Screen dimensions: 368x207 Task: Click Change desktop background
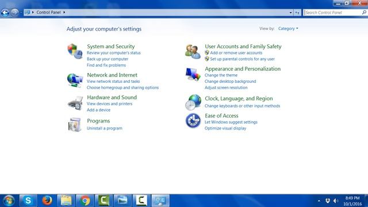(230, 81)
